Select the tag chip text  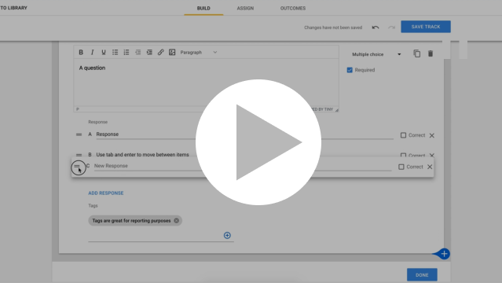click(131, 220)
